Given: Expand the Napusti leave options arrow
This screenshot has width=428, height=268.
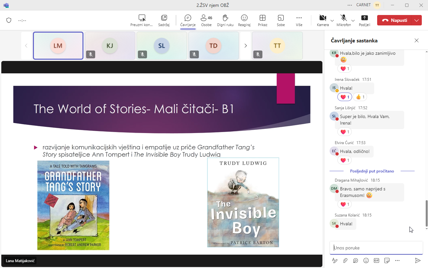Looking at the screenshot, I should tap(417, 20).
